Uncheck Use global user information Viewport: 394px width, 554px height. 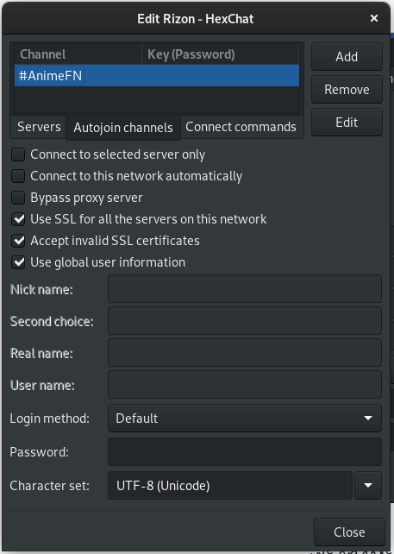[18, 262]
